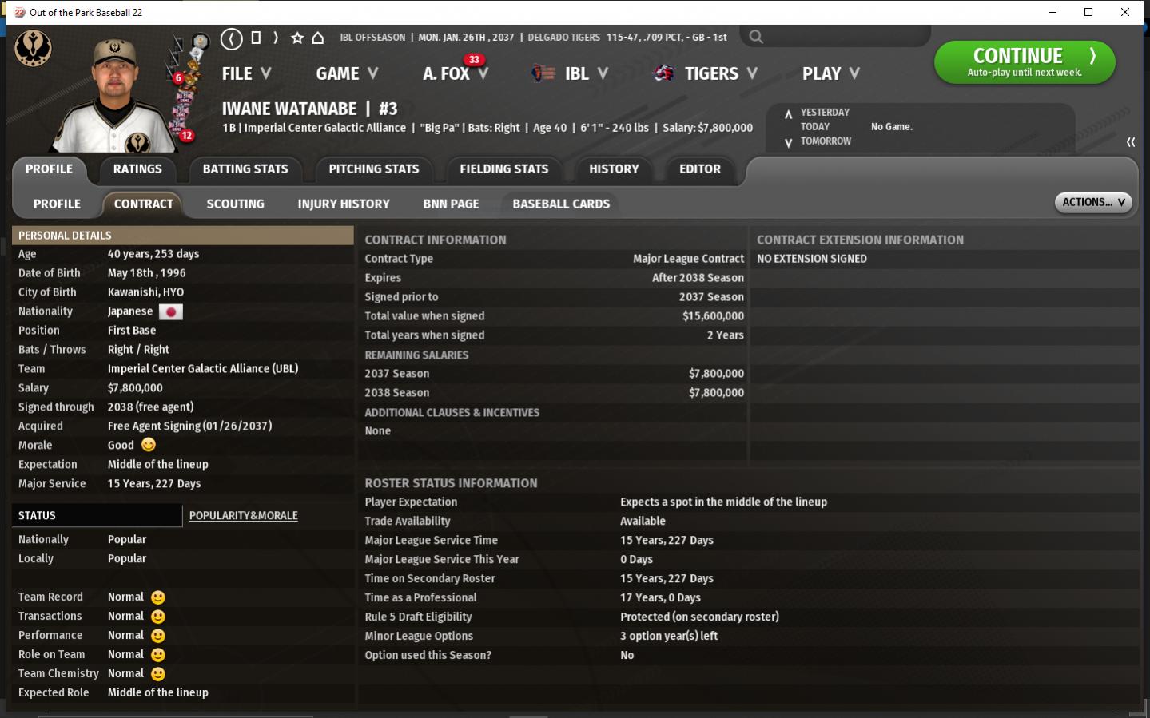Switch to the BATTING STATS tab
1150x718 pixels.
click(245, 169)
